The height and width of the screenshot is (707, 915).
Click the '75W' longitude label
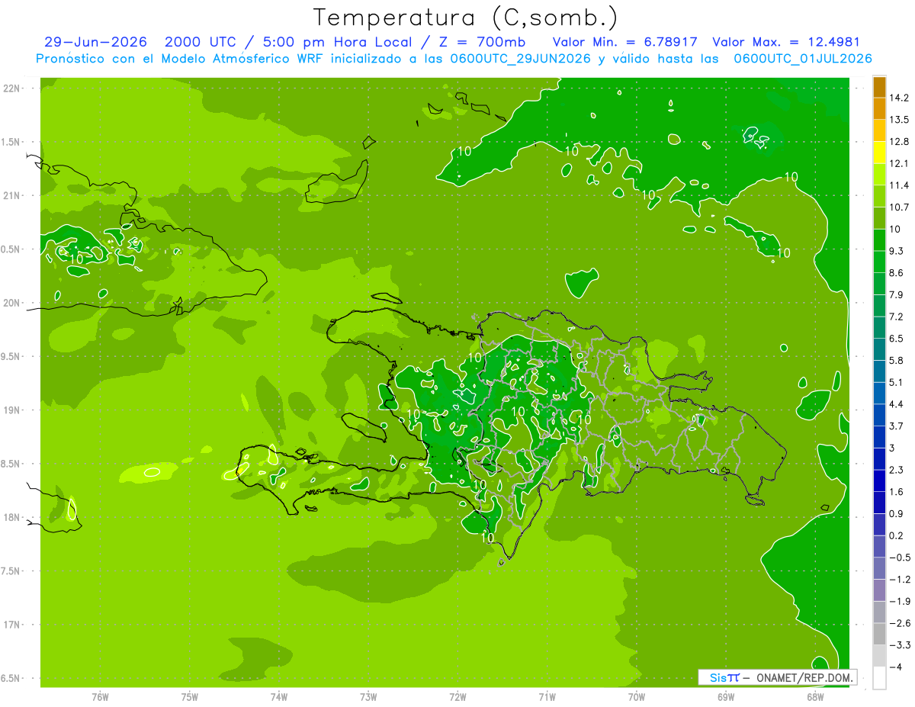click(x=190, y=697)
